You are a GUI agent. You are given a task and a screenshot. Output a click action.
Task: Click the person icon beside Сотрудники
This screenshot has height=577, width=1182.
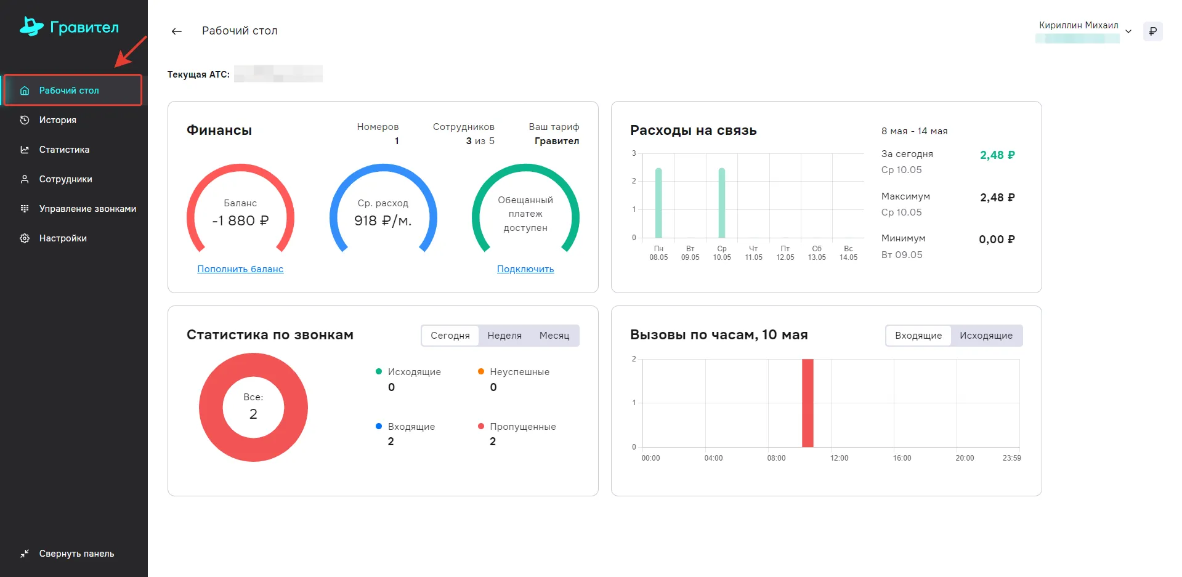click(x=25, y=179)
